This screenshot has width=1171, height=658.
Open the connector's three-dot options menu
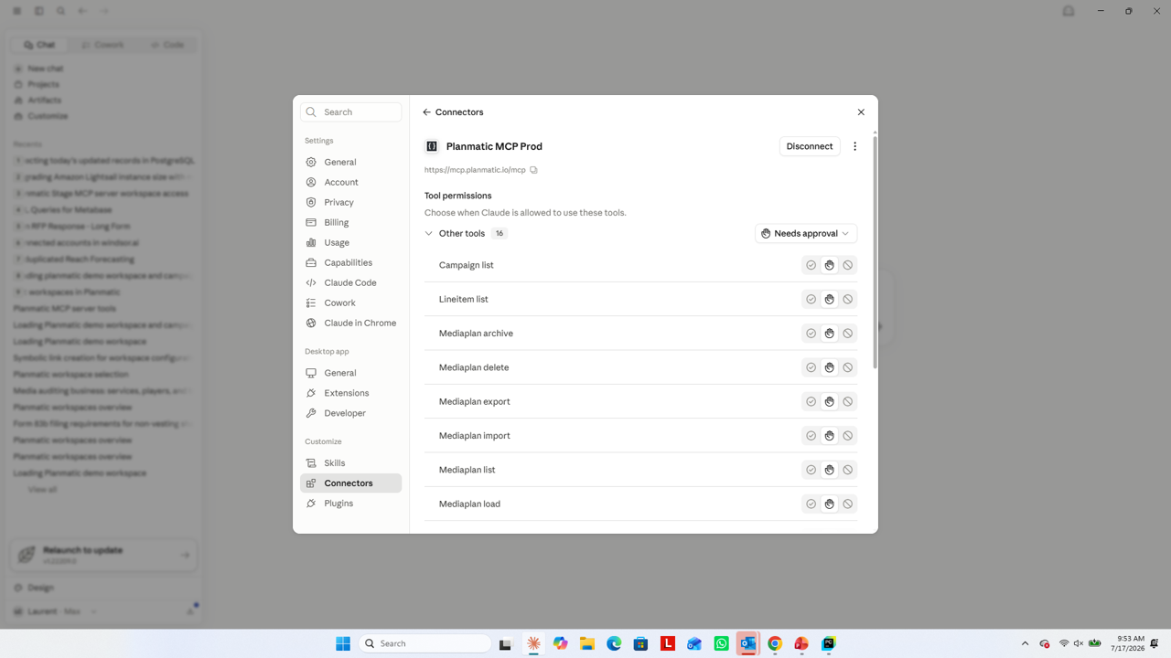(x=855, y=146)
